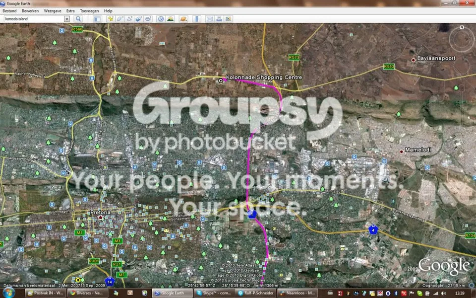Click the Pretoria red star marker

[x=101, y=218]
